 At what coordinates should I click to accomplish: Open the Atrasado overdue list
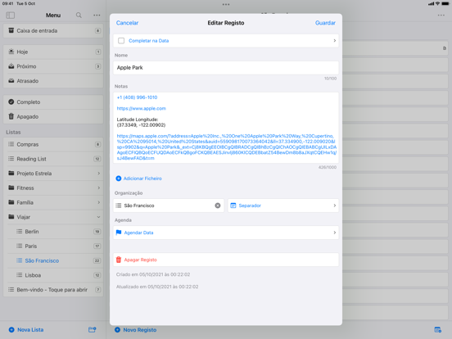click(x=53, y=81)
